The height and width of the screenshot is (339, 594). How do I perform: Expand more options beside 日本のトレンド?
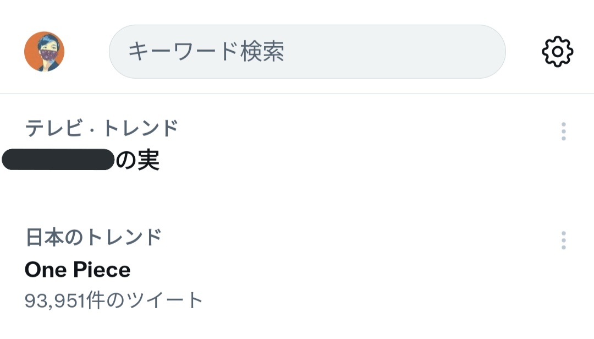(564, 240)
